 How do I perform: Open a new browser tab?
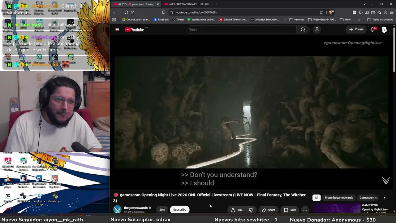pos(216,4)
